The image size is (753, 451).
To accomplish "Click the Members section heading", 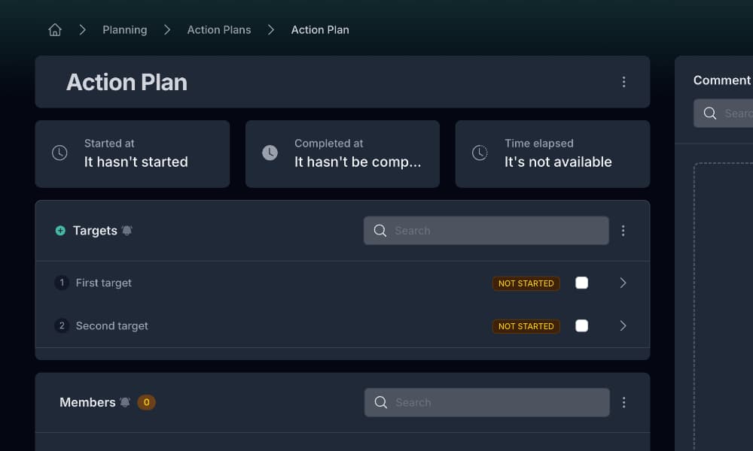I will point(87,402).
